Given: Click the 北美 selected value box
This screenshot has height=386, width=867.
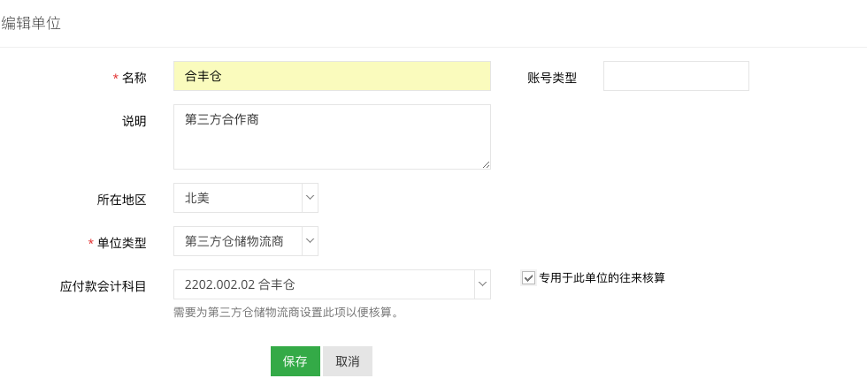Looking at the screenshot, I should (x=238, y=198).
